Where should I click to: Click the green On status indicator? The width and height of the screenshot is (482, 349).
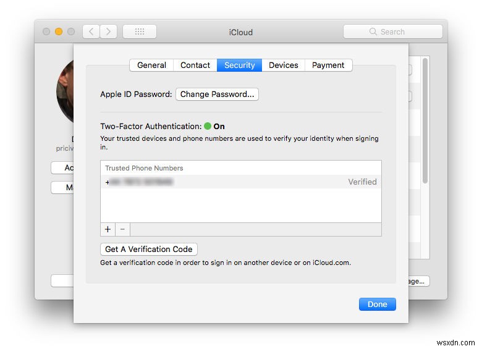(208, 126)
